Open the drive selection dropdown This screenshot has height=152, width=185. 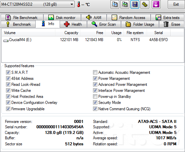[37, 4]
